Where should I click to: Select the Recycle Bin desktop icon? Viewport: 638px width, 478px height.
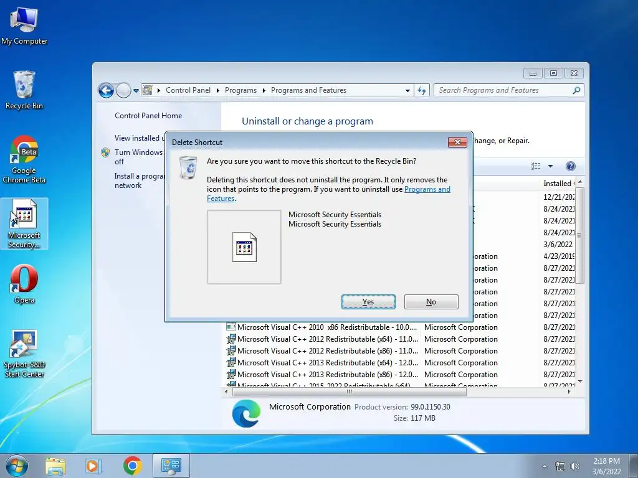point(24,90)
